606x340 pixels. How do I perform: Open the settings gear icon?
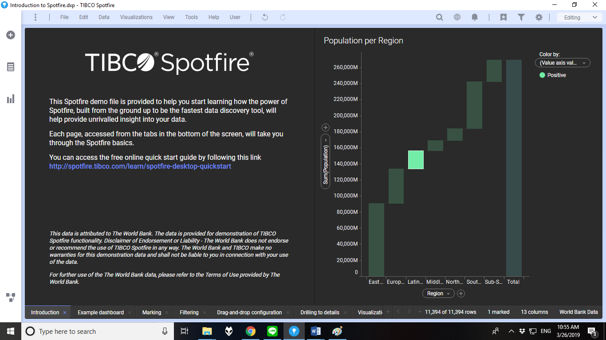pos(539,17)
